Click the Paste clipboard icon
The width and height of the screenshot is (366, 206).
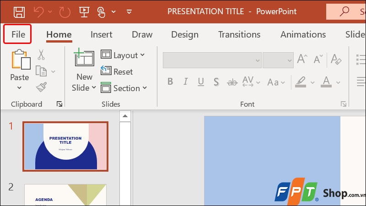pyautogui.click(x=21, y=60)
